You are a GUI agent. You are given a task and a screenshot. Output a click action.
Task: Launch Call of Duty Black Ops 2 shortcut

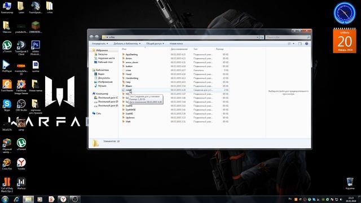(7, 185)
